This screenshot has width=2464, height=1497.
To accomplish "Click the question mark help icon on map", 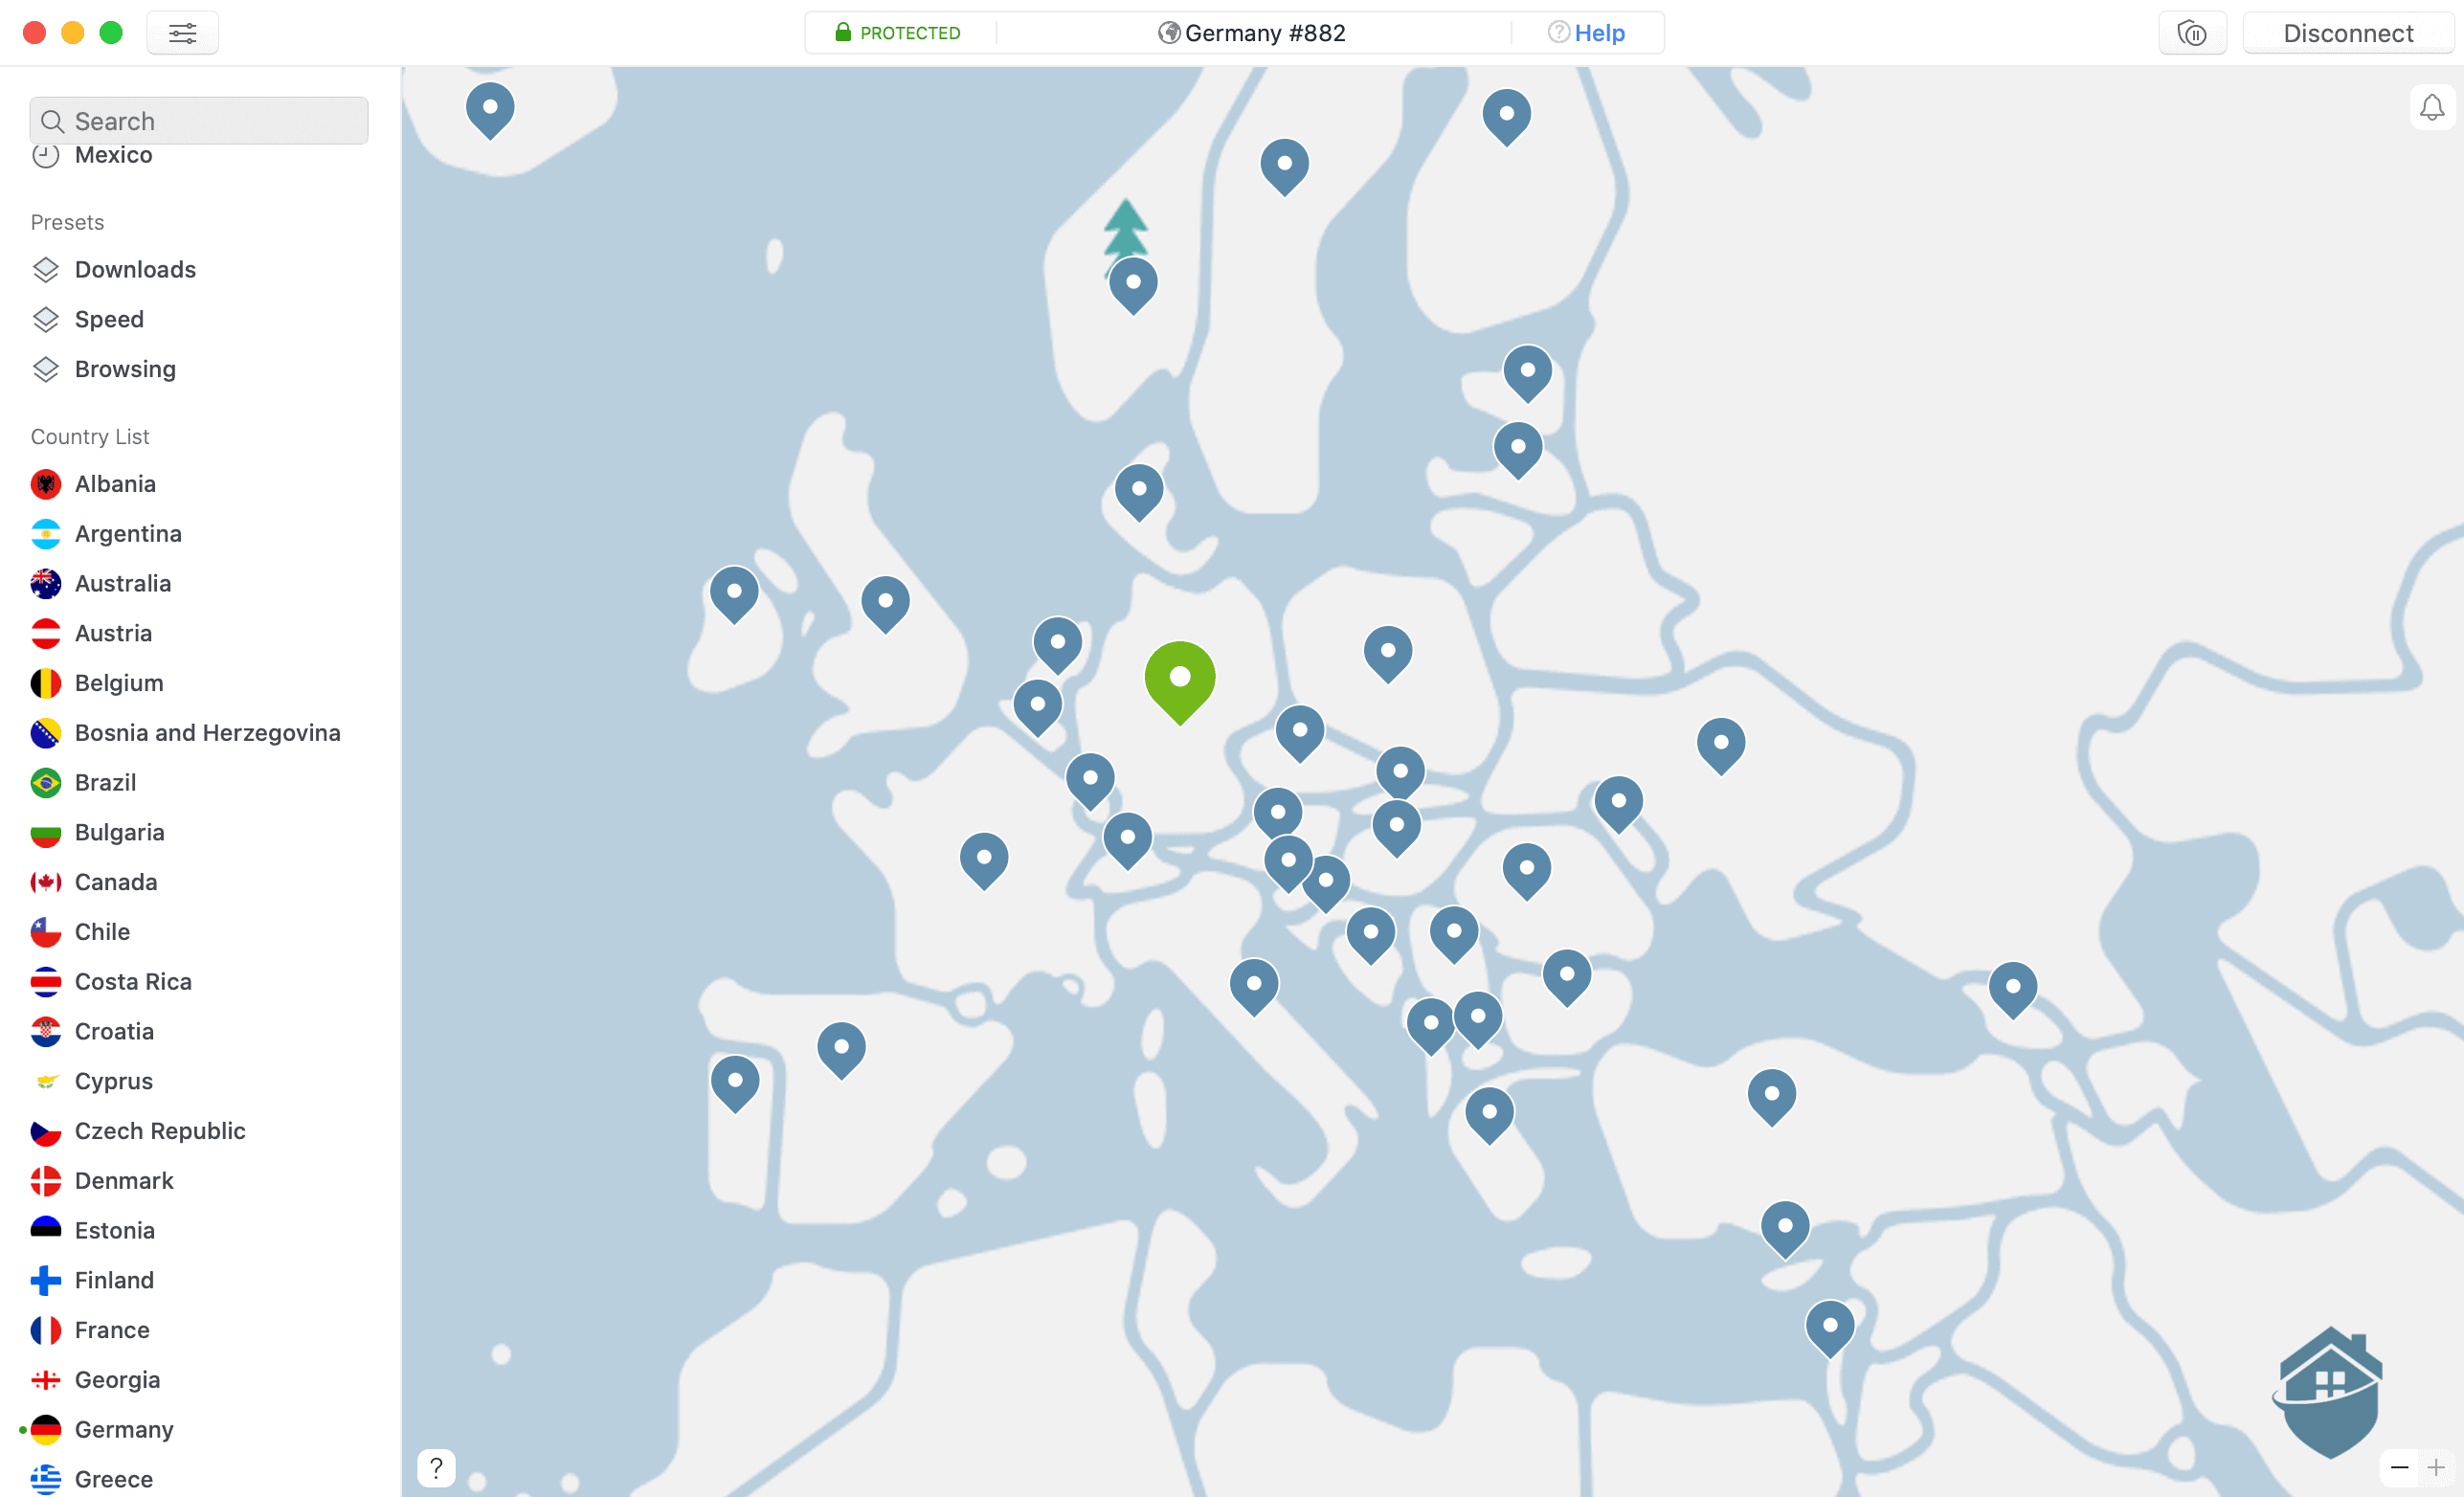I will [435, 1467].
